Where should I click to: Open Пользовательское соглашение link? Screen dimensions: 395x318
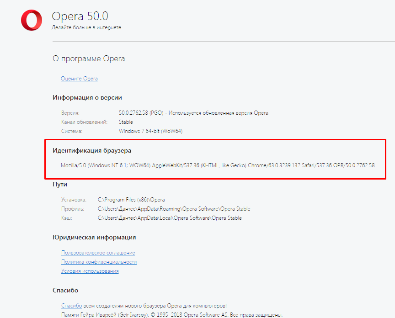[98, 253]
